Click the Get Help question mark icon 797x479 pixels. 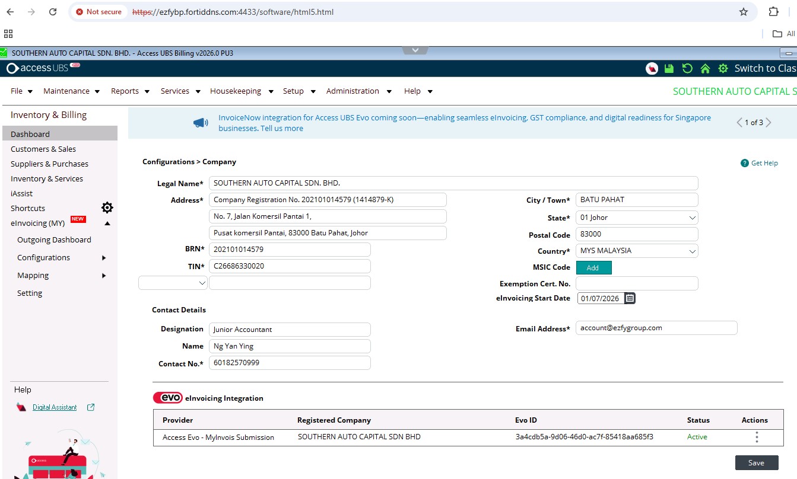coord(744,163)
